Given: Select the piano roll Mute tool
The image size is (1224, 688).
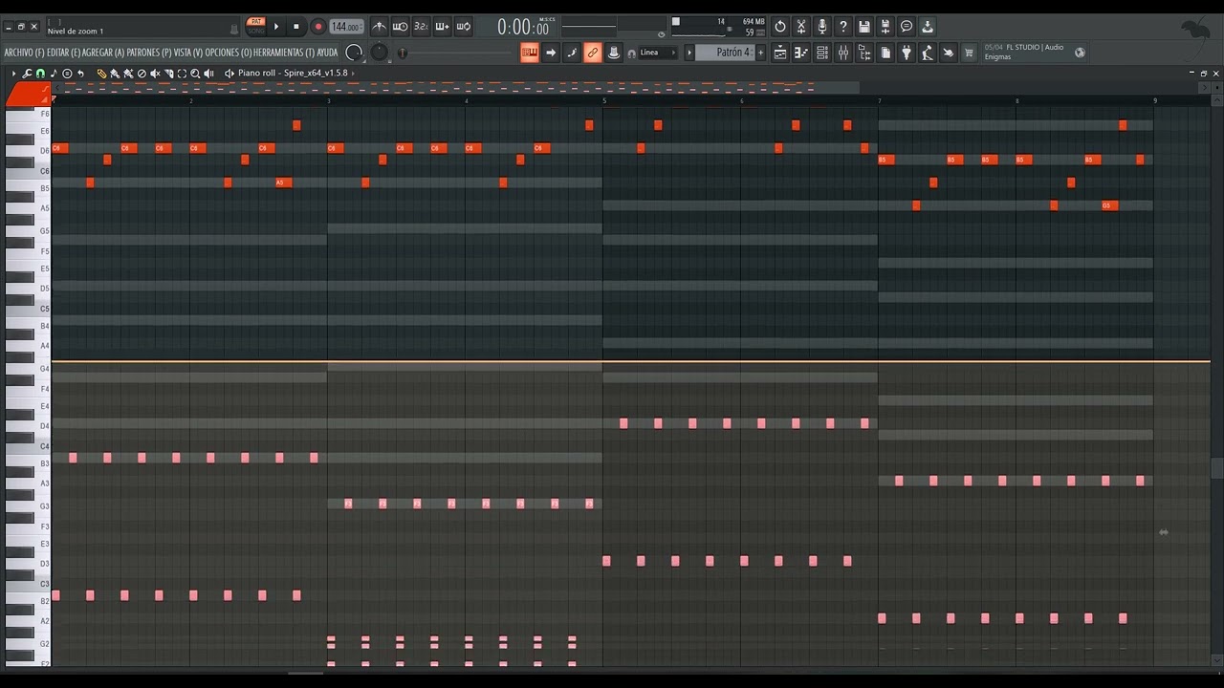Looking at the screenshot, I should tap(155, 74).
